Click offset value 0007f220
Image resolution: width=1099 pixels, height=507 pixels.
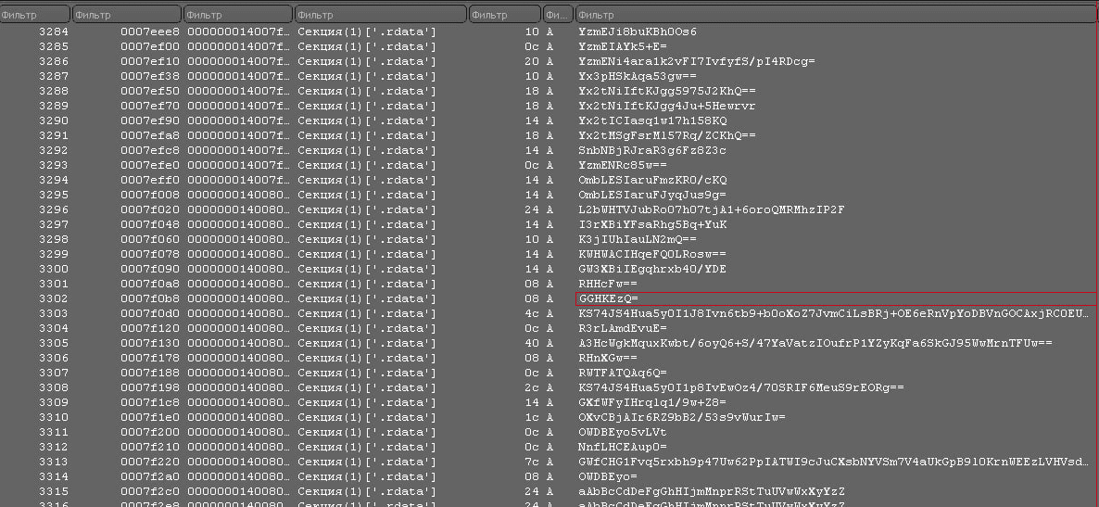pos(150,463)
